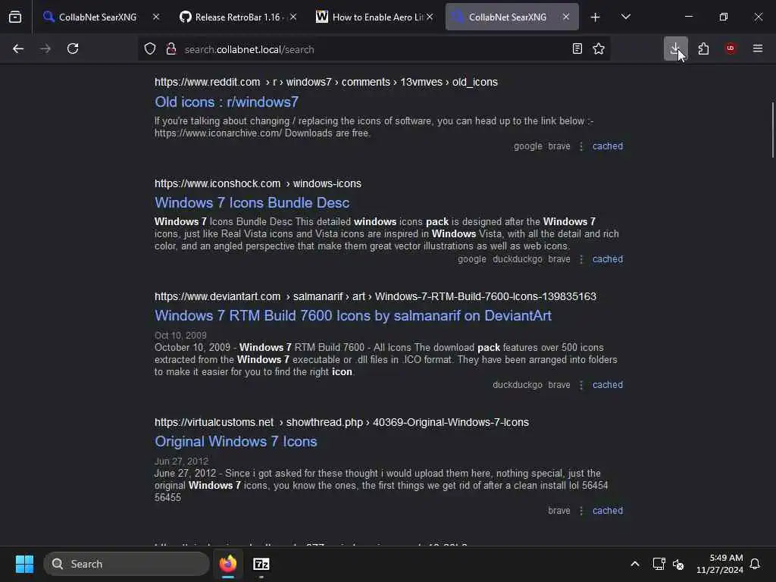The height and width of the screenshot is (582, 776).
Task: Open the Downloads panel
Action: point(675,49)
